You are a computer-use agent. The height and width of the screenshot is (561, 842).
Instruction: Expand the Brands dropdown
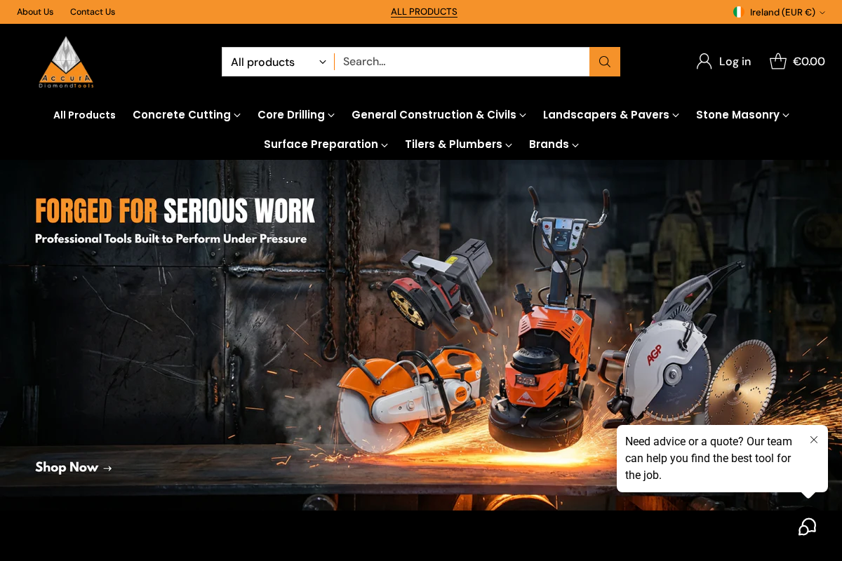coord(554,144)
